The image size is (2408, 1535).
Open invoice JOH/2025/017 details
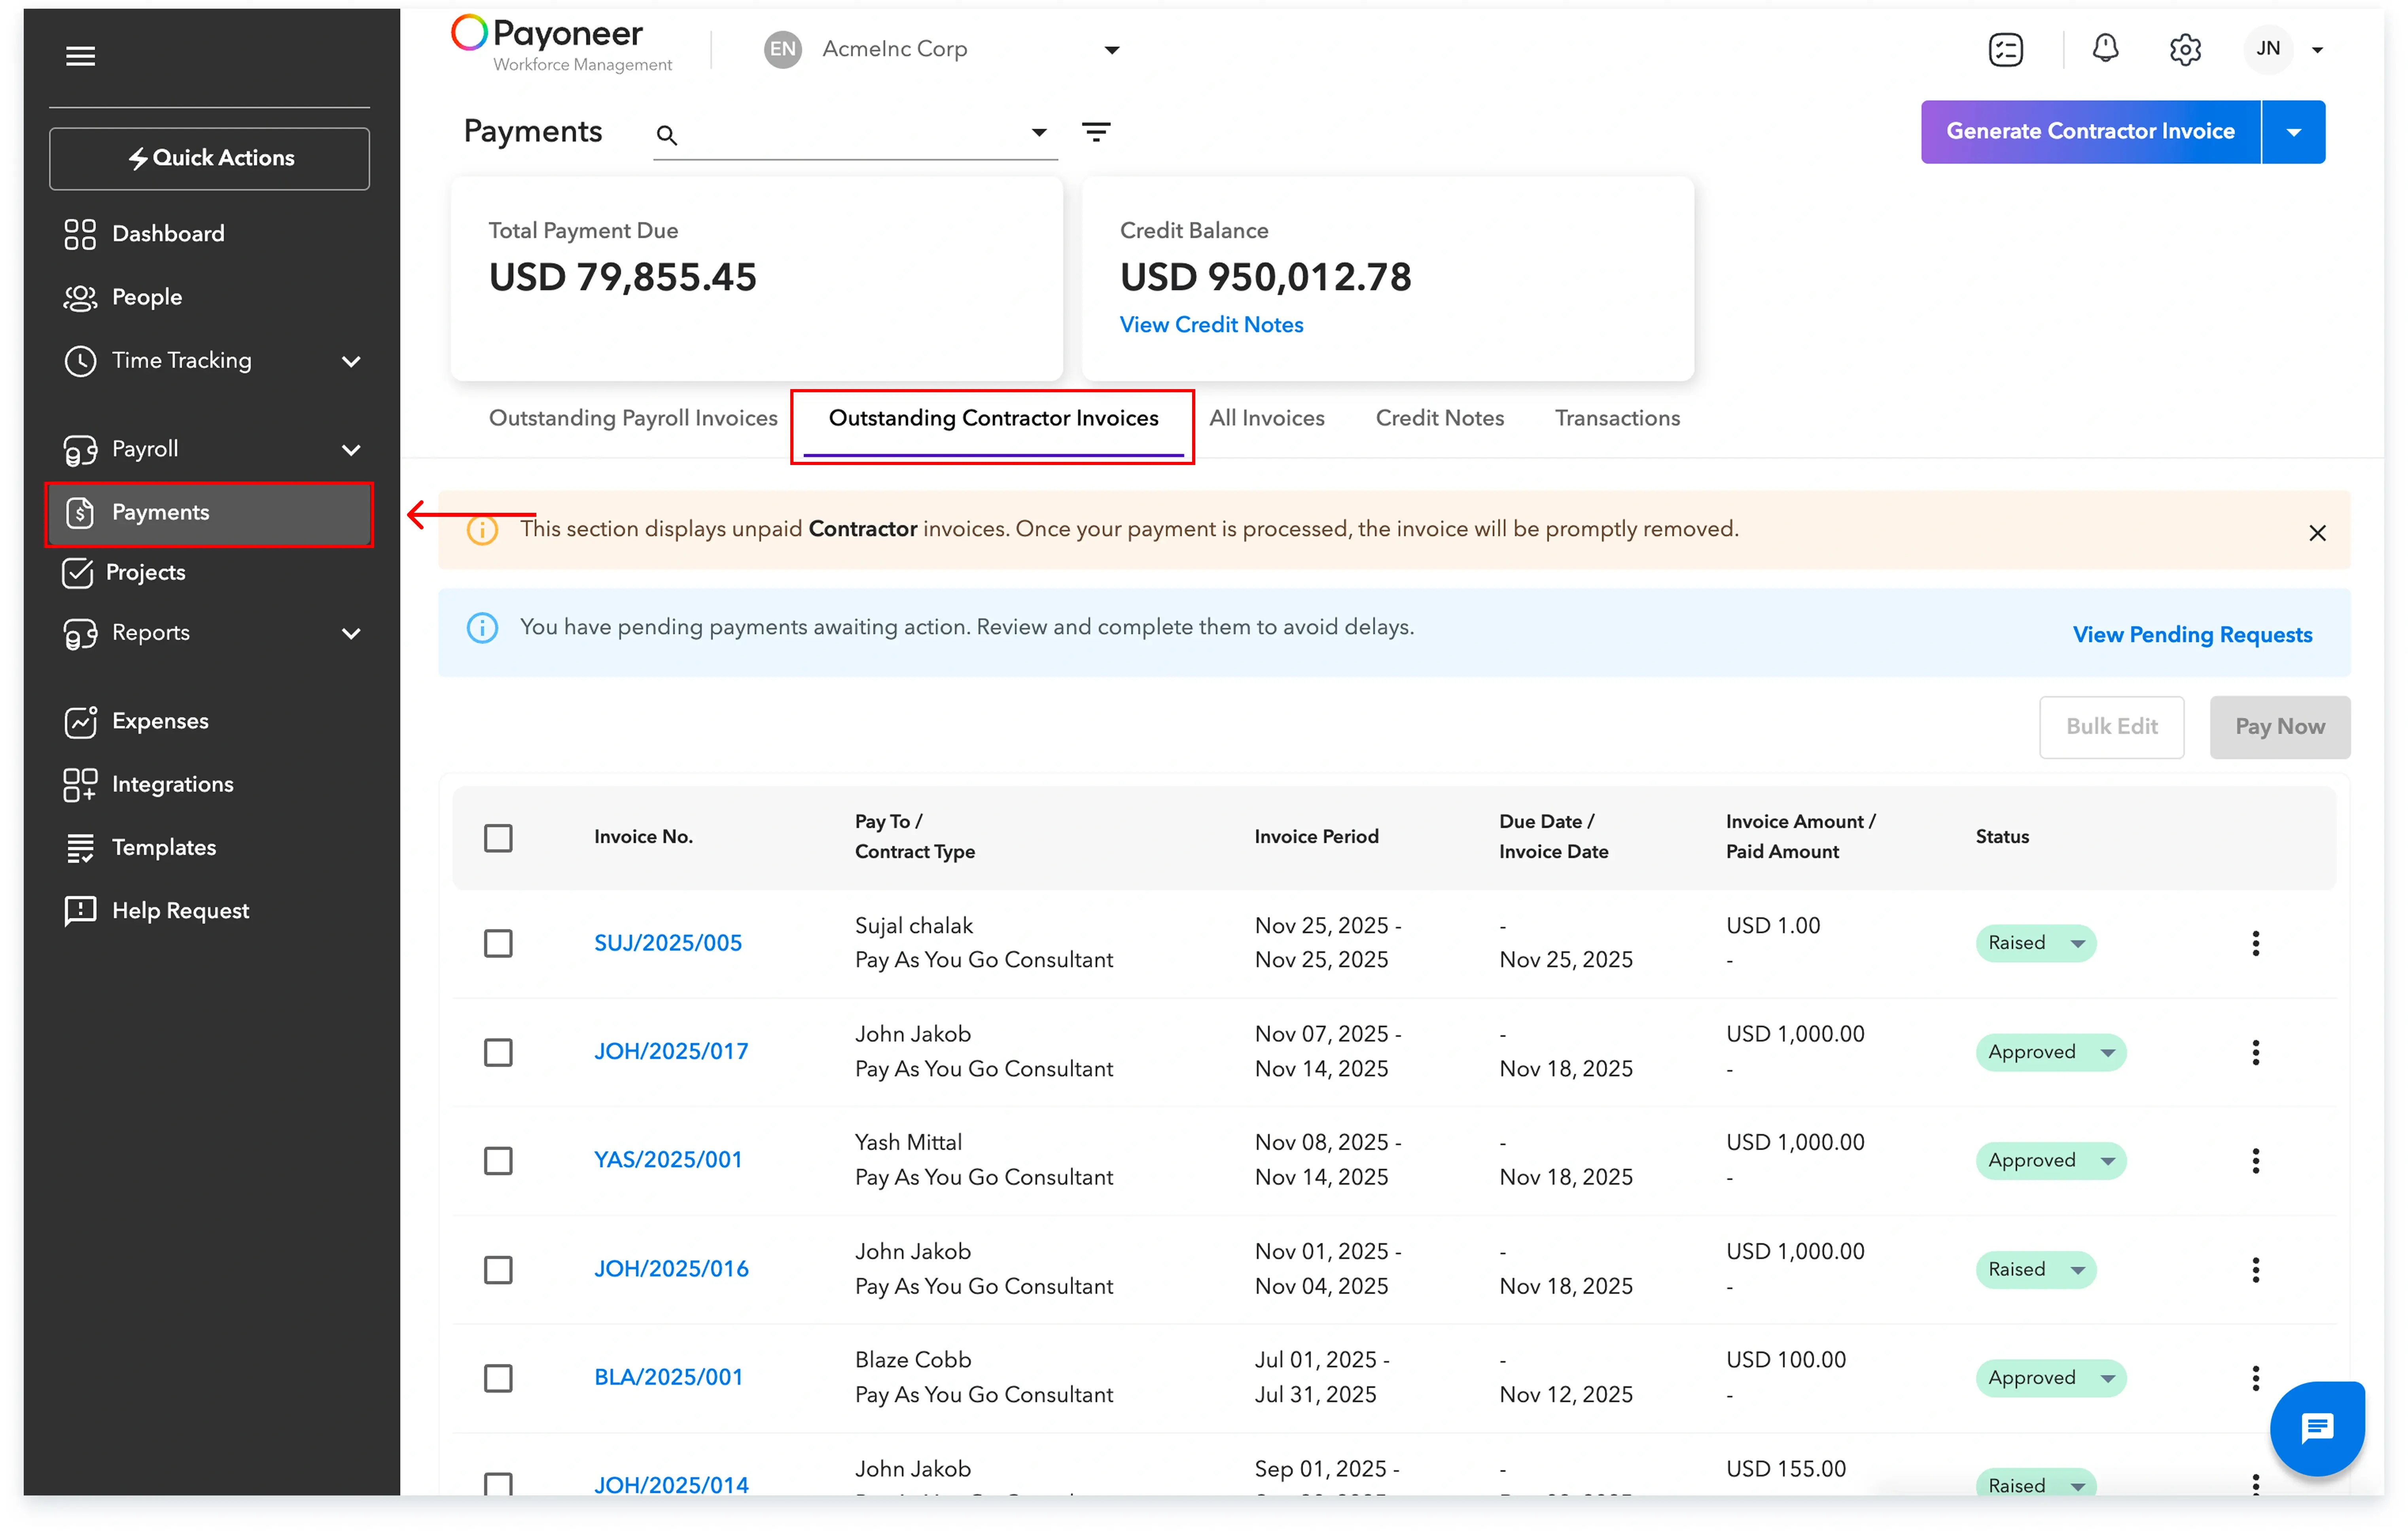671,1050
